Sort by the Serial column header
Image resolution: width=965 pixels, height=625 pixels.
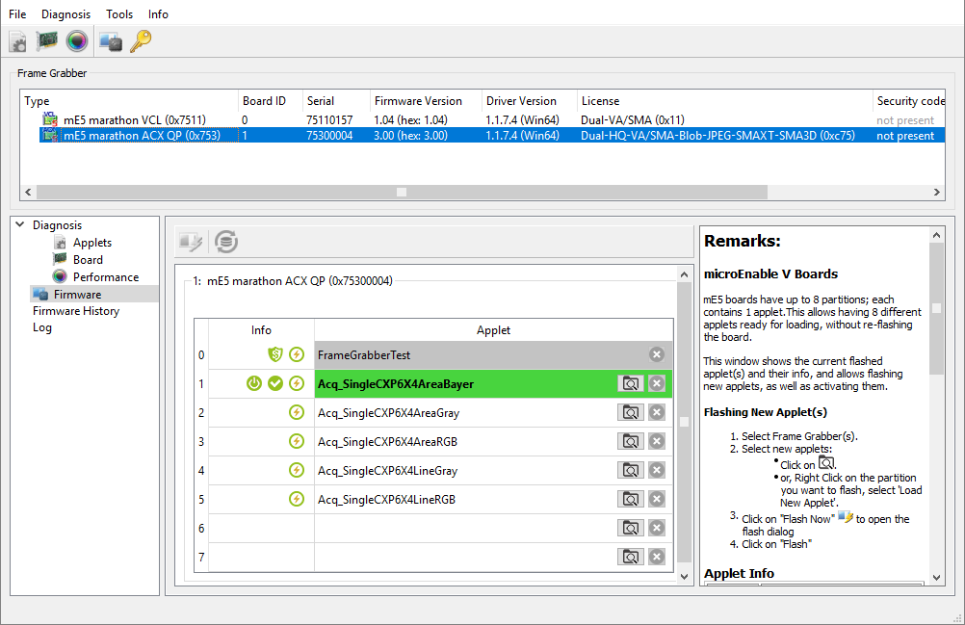tap(337, 101)
